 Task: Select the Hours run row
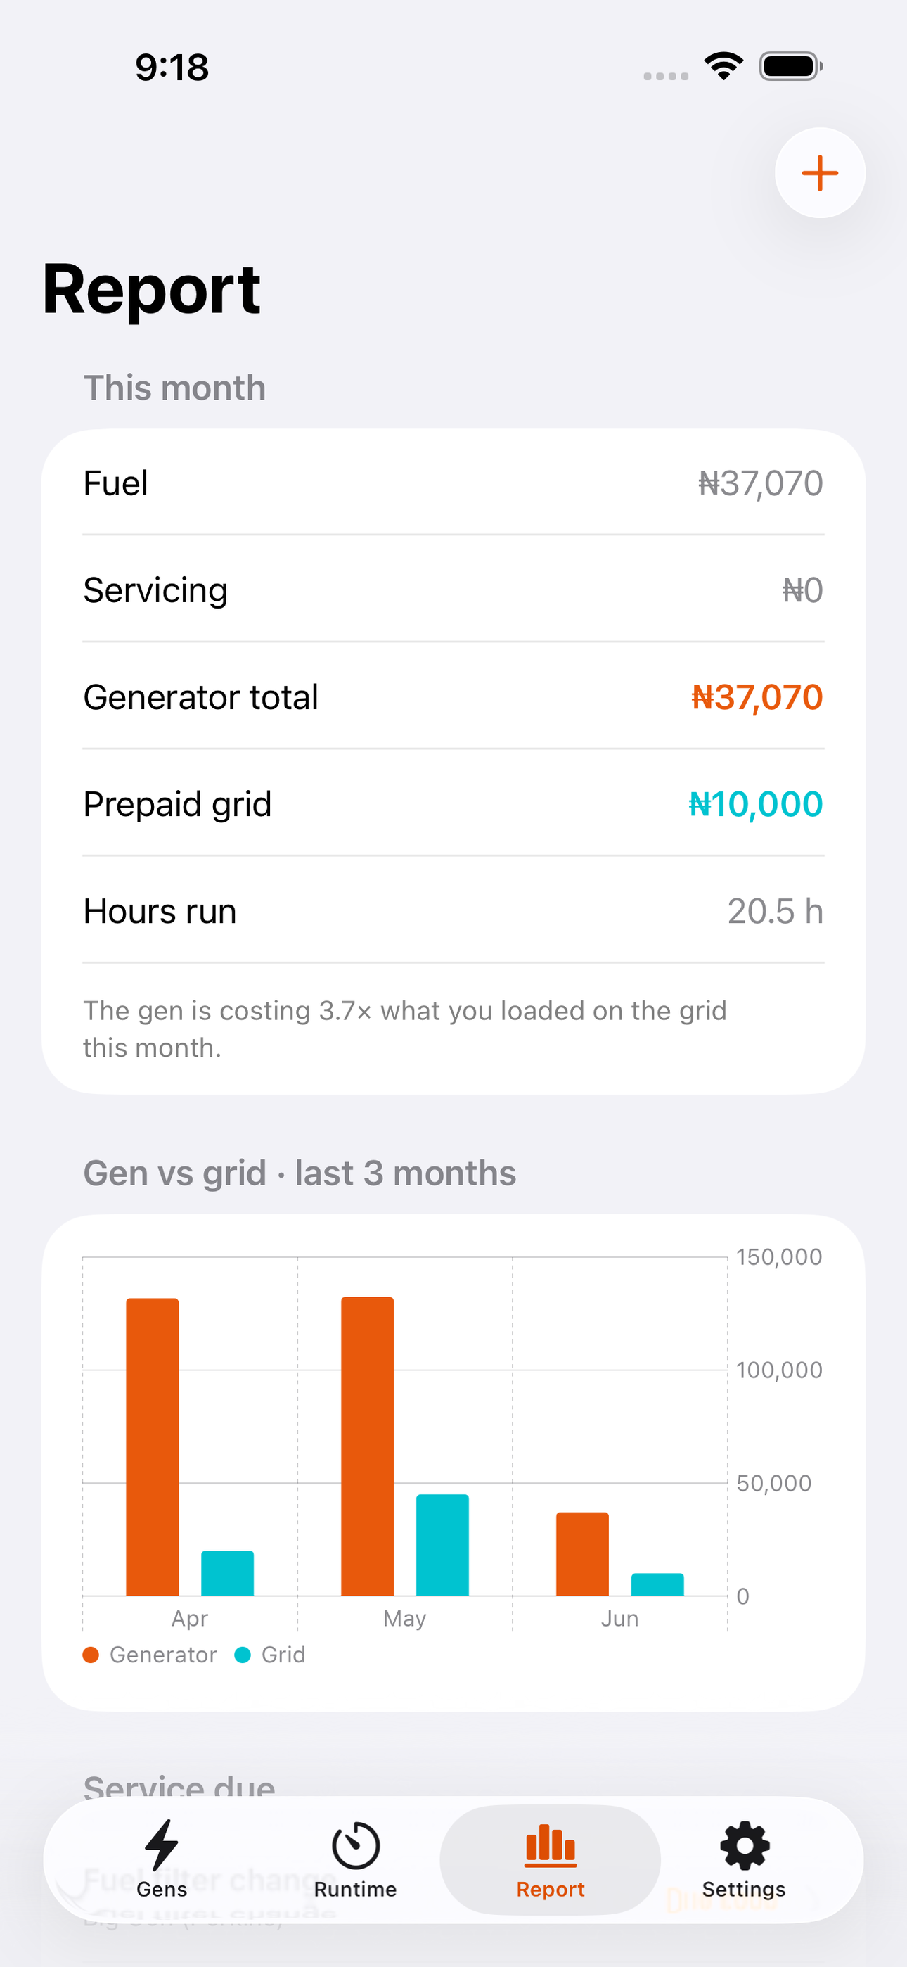(453, 910)
